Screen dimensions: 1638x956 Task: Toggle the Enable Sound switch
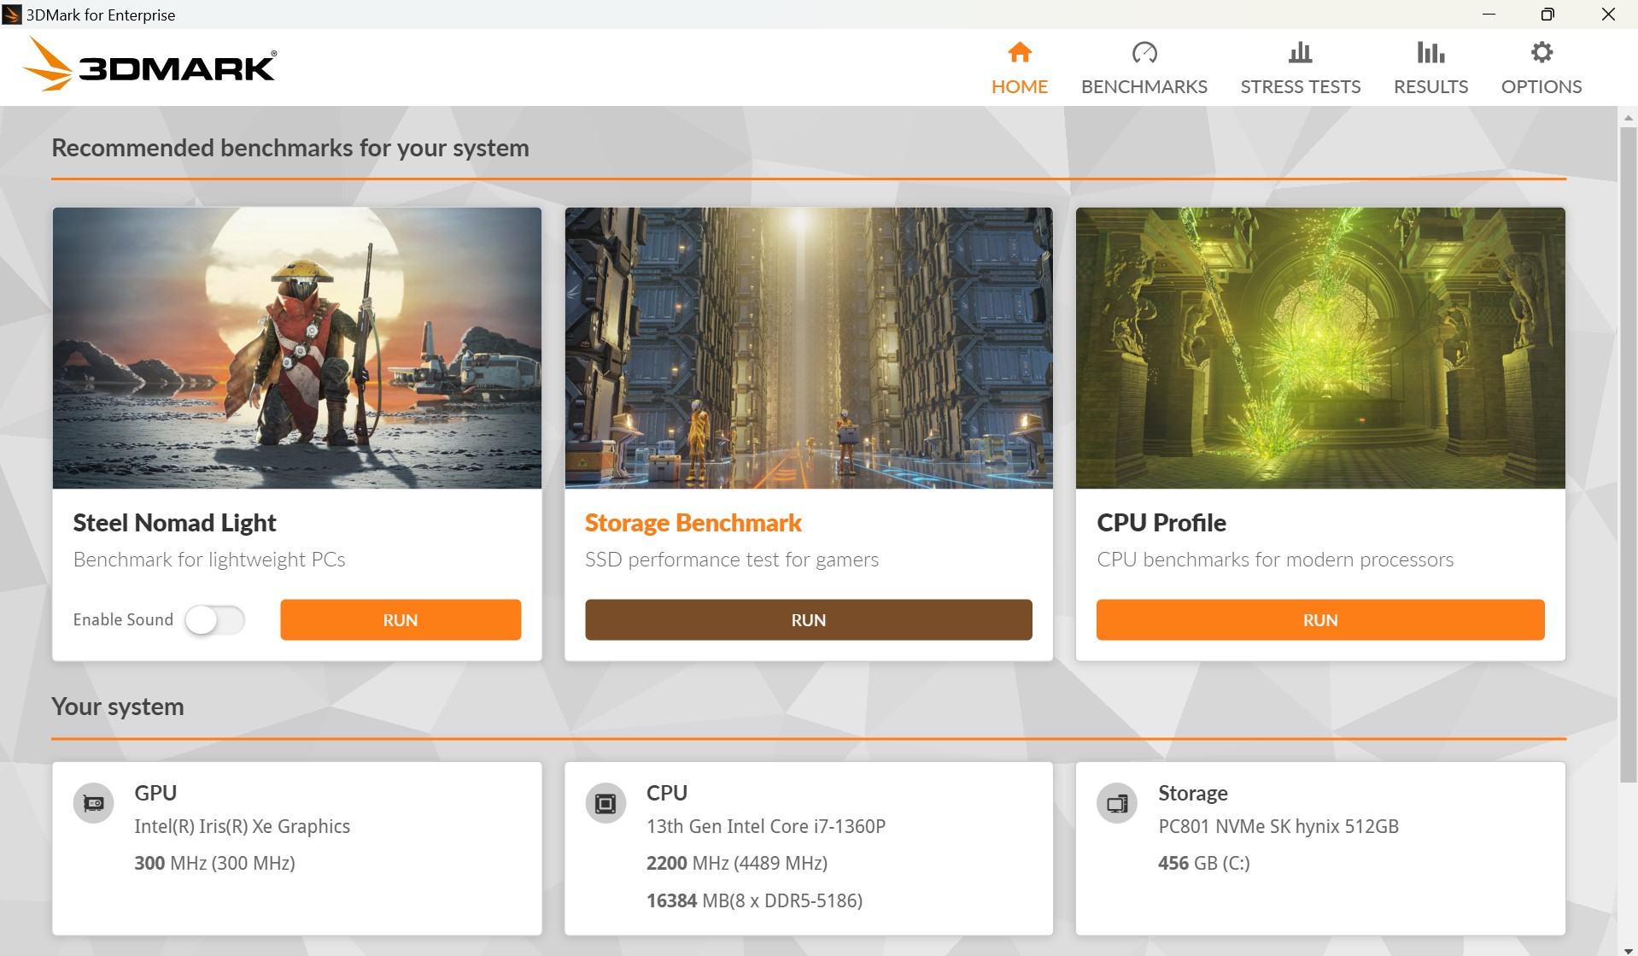coord(215,620)
